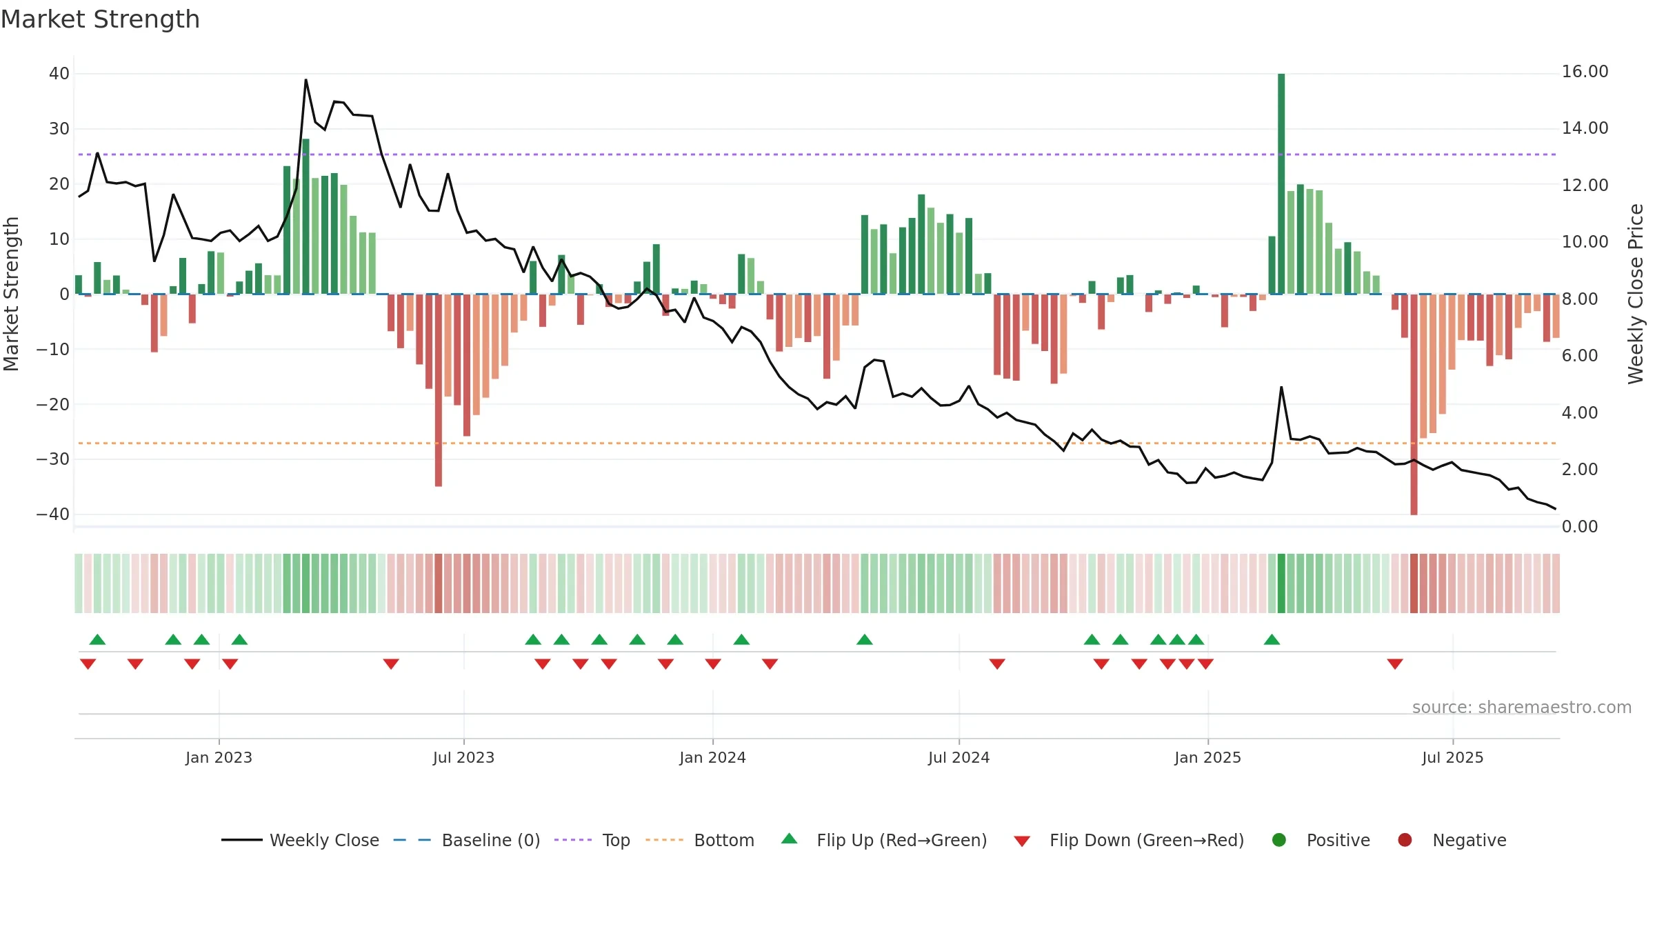This screenshot has width=1655, height=931.
Task: Click the source: sharemaestro.com text
Action: point(1522,707)
